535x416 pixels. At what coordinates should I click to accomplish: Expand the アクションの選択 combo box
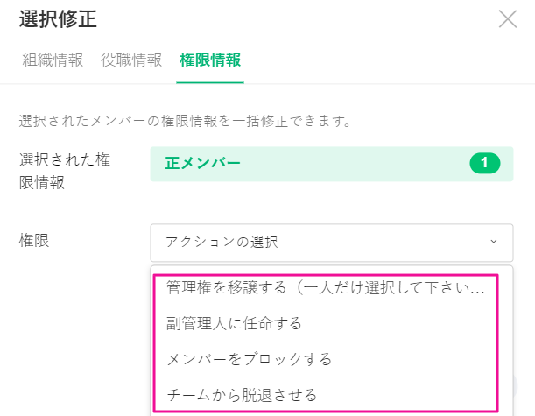(324, 242)
